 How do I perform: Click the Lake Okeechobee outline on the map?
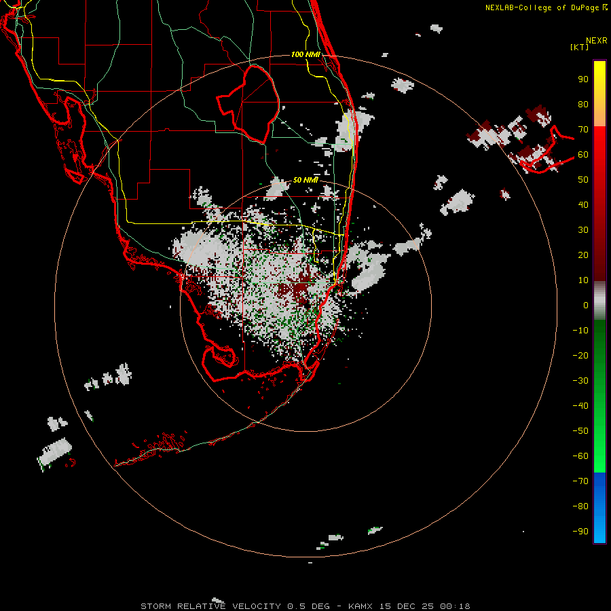tap(248, 104)
